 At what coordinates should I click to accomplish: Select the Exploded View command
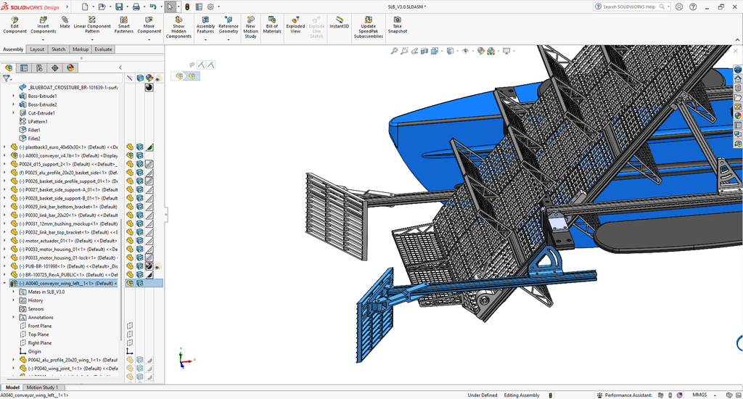295,25
